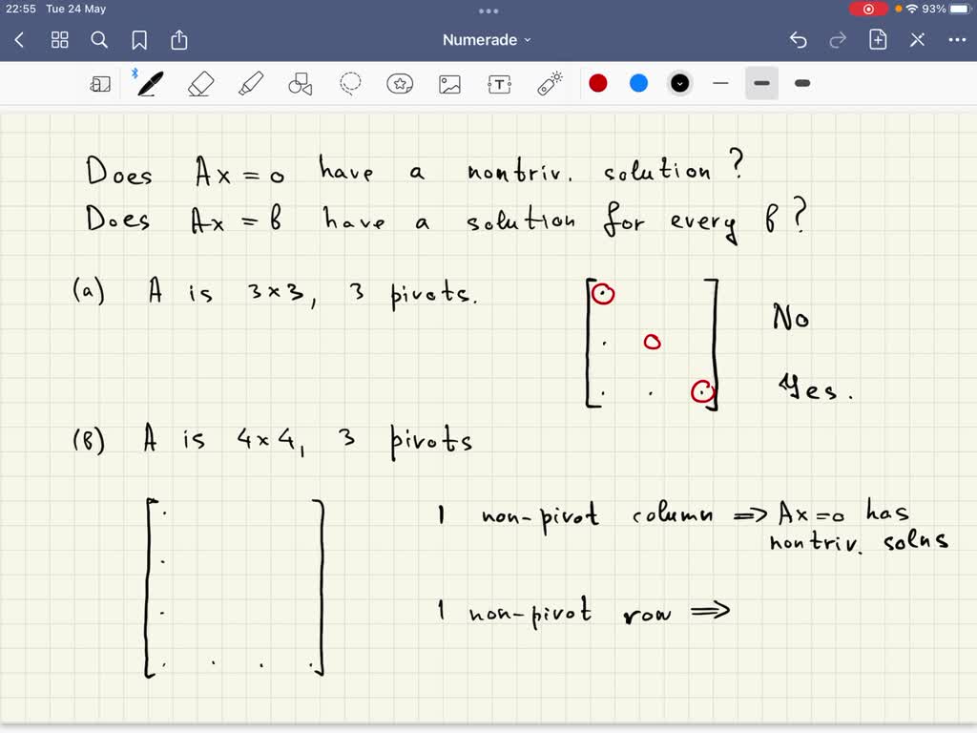977x733 pixels.
Task: Open the Numerade document title dropdown
Action: [x=487, y=39]
